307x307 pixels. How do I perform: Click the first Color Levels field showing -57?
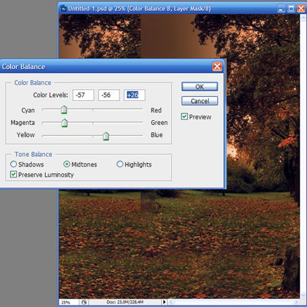pos(83,95)
